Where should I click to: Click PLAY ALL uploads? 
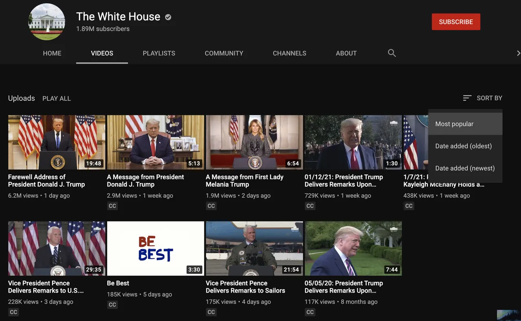57,98
